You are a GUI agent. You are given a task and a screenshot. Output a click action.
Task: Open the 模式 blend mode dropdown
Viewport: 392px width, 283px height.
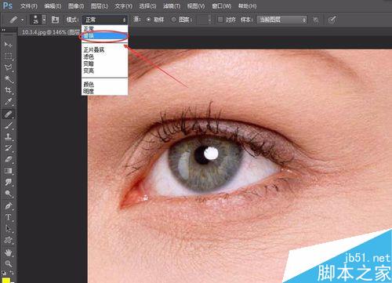click(105, 20)
